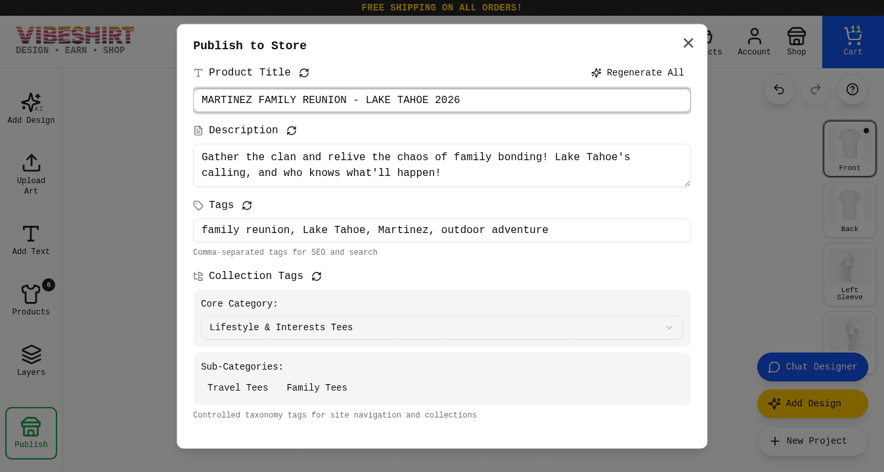This screenshot has width=884, height=472.
Task: Click the Sub-Categories label
Action: pos(242,367)
